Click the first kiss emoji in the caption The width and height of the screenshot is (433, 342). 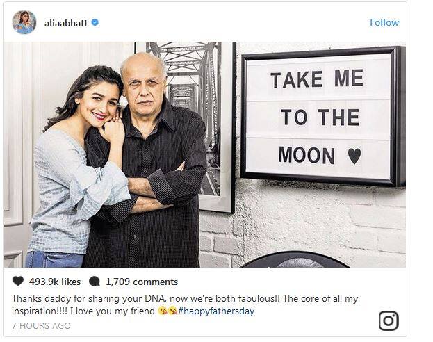[163, 311]
